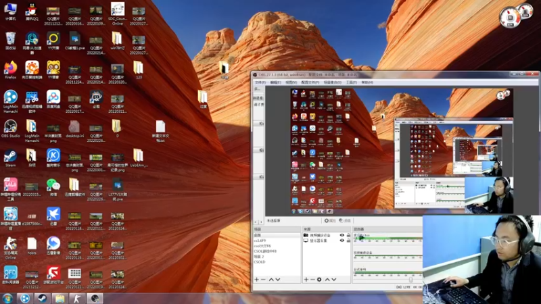Viewport: 541px width, 304px height.
Task: Open the 回收站 recycle bin icon
Action: tap(10, 41)
